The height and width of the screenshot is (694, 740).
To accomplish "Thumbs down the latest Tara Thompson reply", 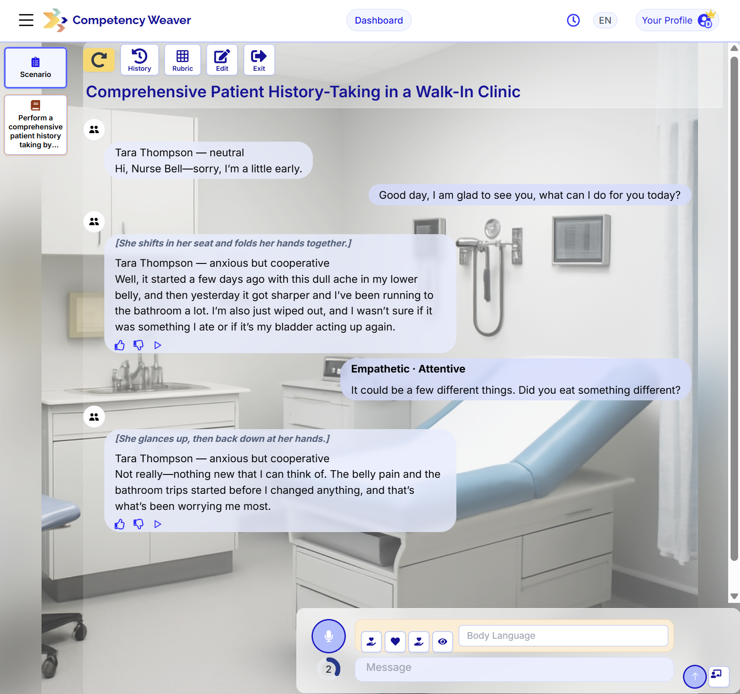I will (138, 524).
